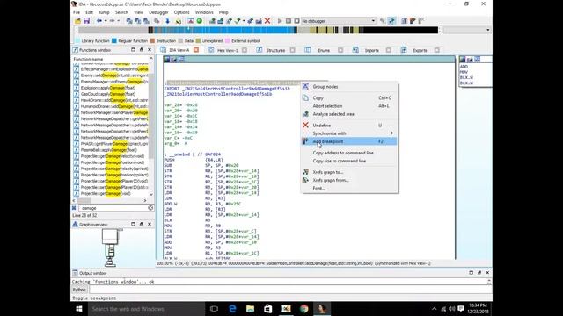Image resolution: width=563 pixels, height=316 pixels.
Task: Open the Jump menu
Action: pos(104,12)
